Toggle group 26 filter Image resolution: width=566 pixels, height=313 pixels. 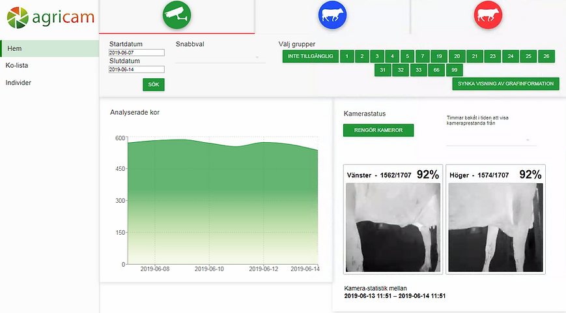[546, 57]
